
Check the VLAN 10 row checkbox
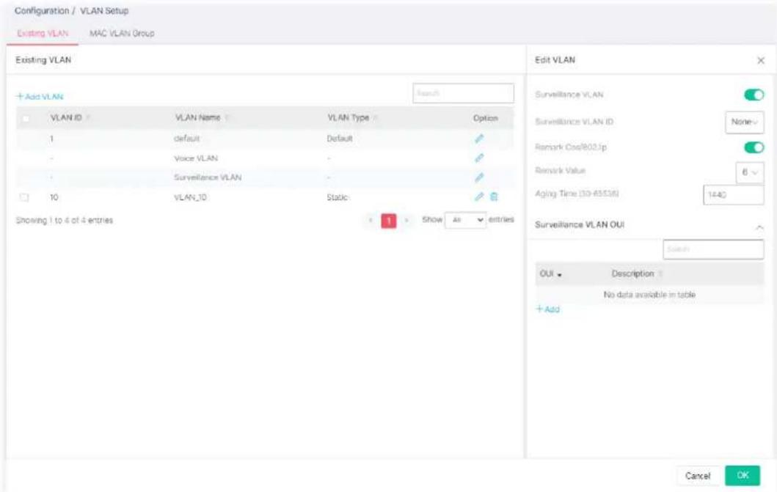(23, 197)
